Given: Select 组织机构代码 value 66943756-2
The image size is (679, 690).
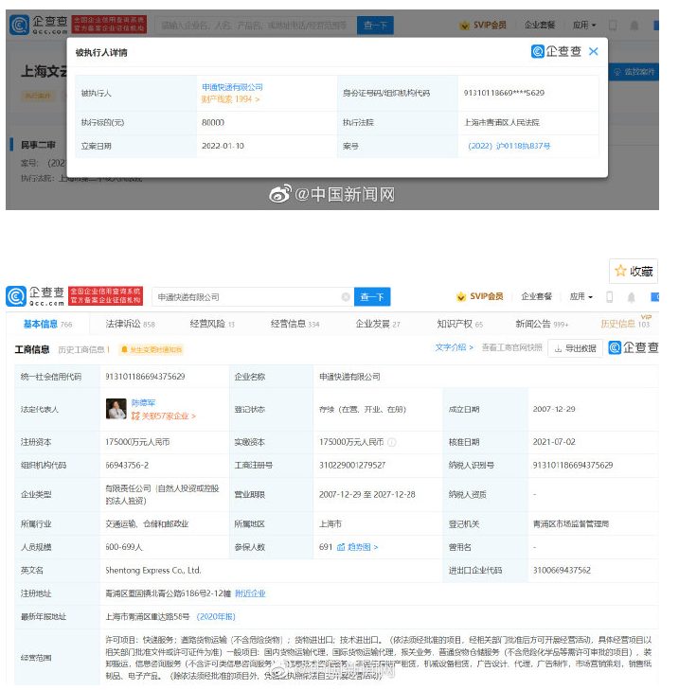Looking at the screenshot, I should pyautogui.click(x=127, y=465).
